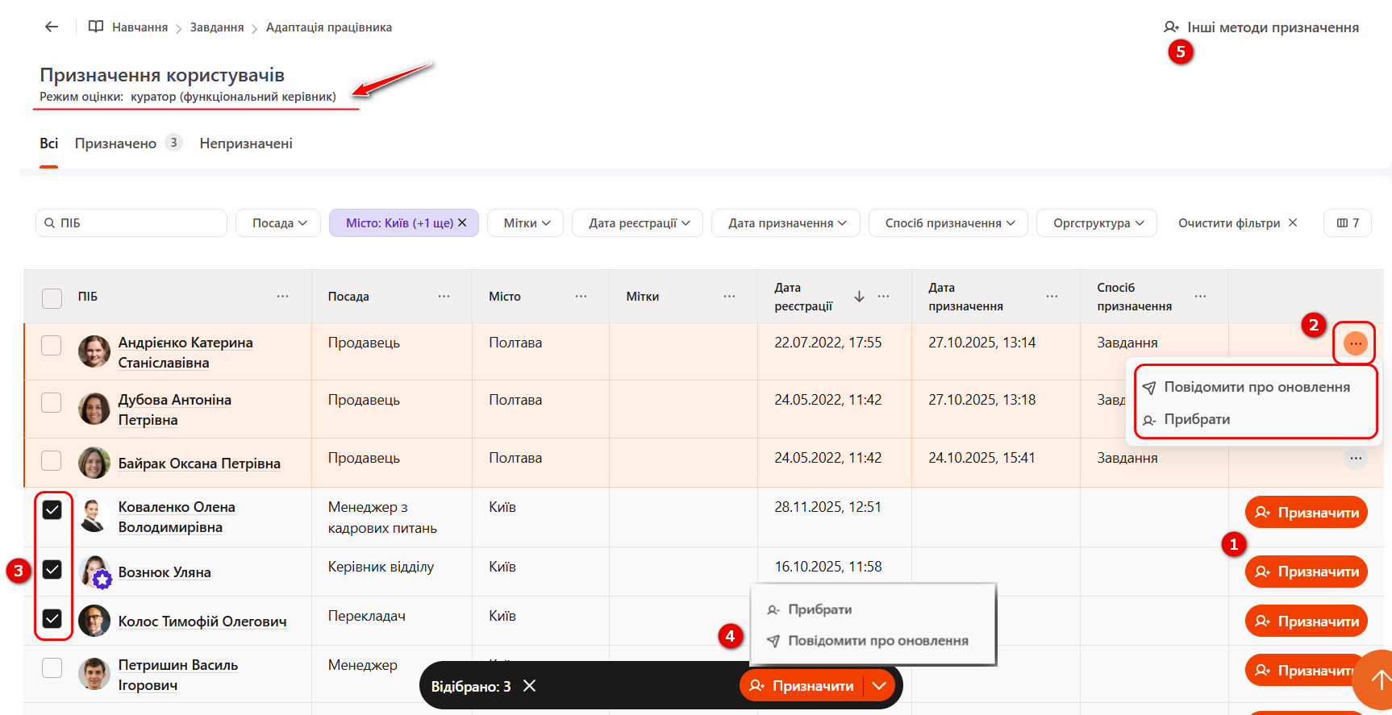This screenshot has height=715, width=1392.
Task: Uncheck the Коваленко Олена Володимирівна checkbox
Action: click(52, 510)
